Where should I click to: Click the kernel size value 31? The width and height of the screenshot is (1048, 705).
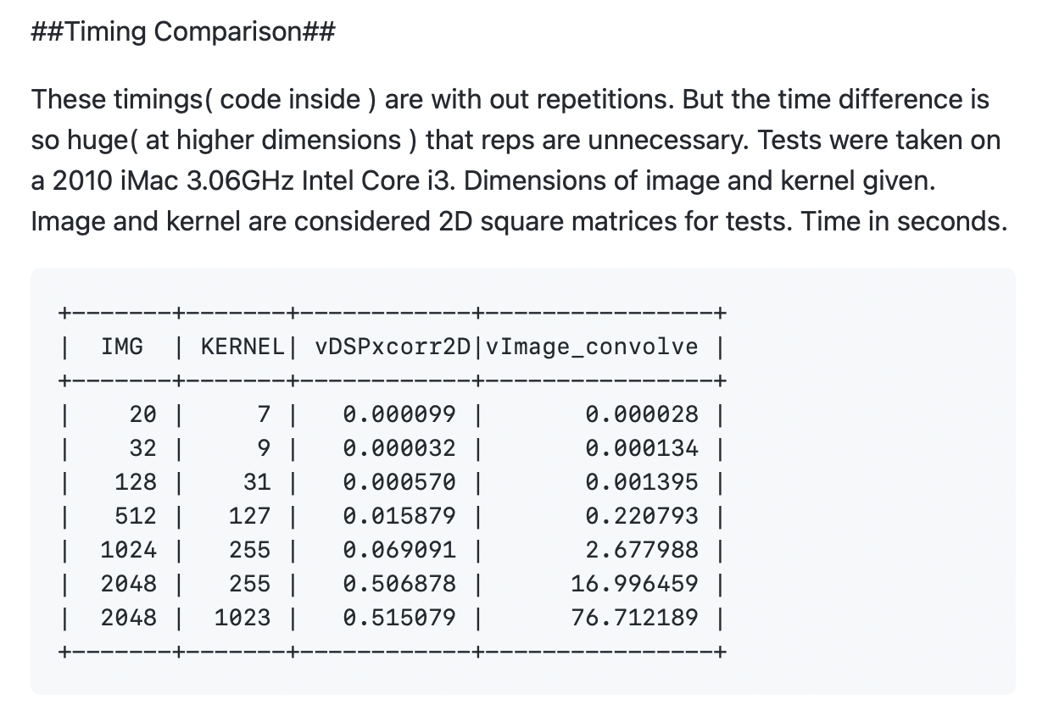(x=257, y=482)
